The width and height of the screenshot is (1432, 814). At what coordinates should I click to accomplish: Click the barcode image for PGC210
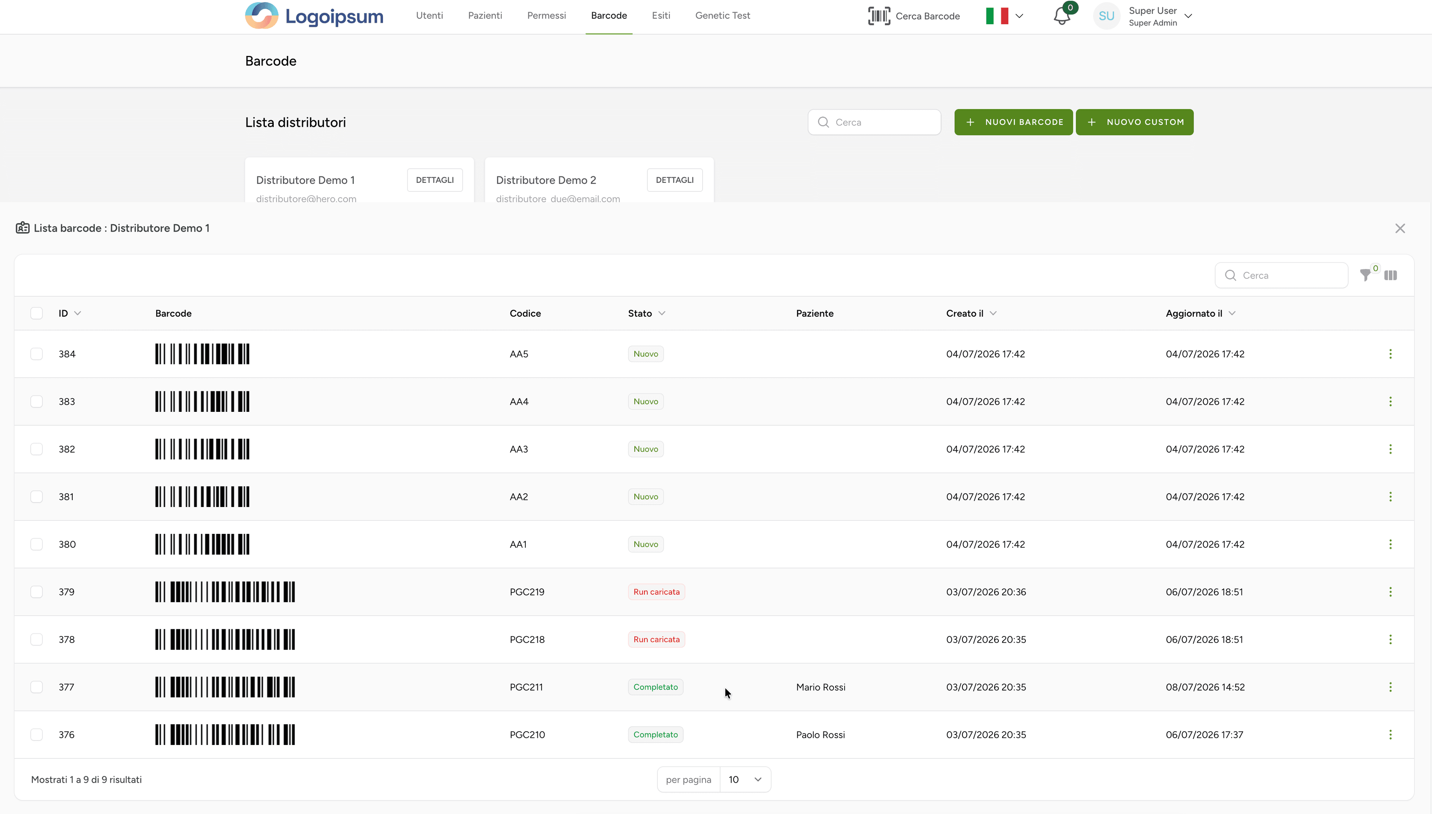(224, 734)
